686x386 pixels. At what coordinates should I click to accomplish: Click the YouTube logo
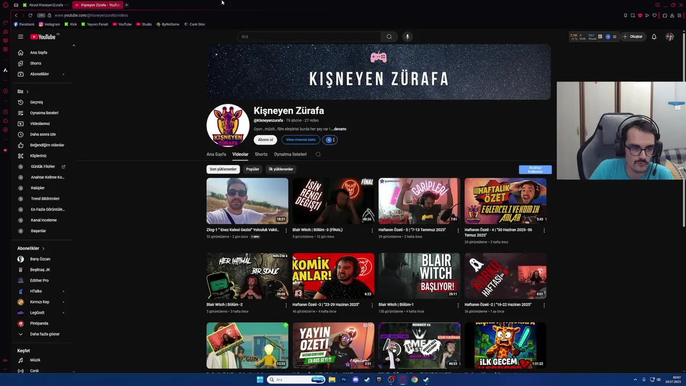pyautogui.click(x=43, y=36)
